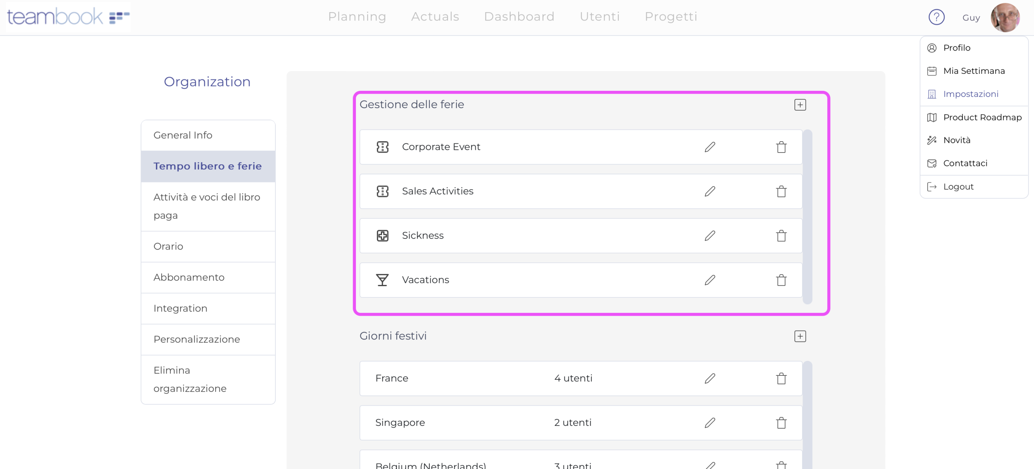Viewport: 1034px width, 469px height.
Task: Delete the Sales Activities entry
Action: pyautogui.click(x=781, y=191)
